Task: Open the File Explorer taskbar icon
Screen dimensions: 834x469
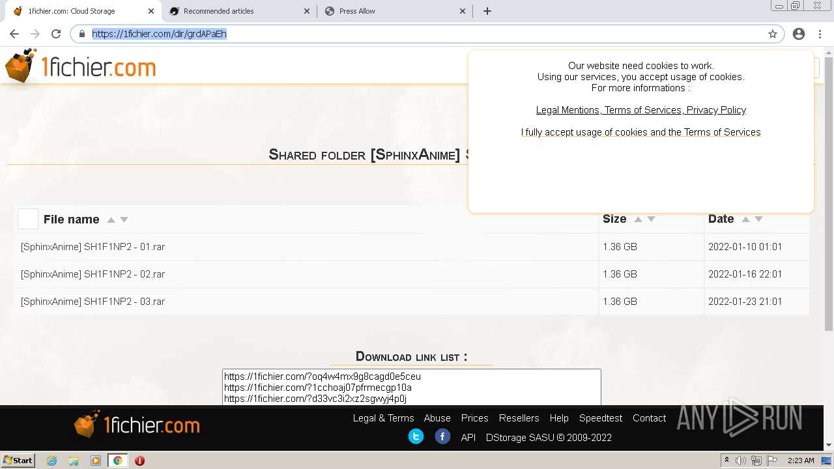Action: tap(74, 461)
